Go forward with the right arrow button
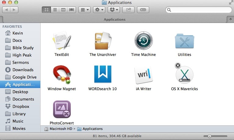 coord(14,10)
